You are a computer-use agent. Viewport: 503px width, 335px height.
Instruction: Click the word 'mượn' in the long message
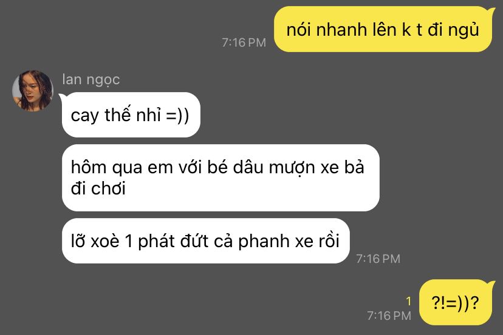coord(292,168)
